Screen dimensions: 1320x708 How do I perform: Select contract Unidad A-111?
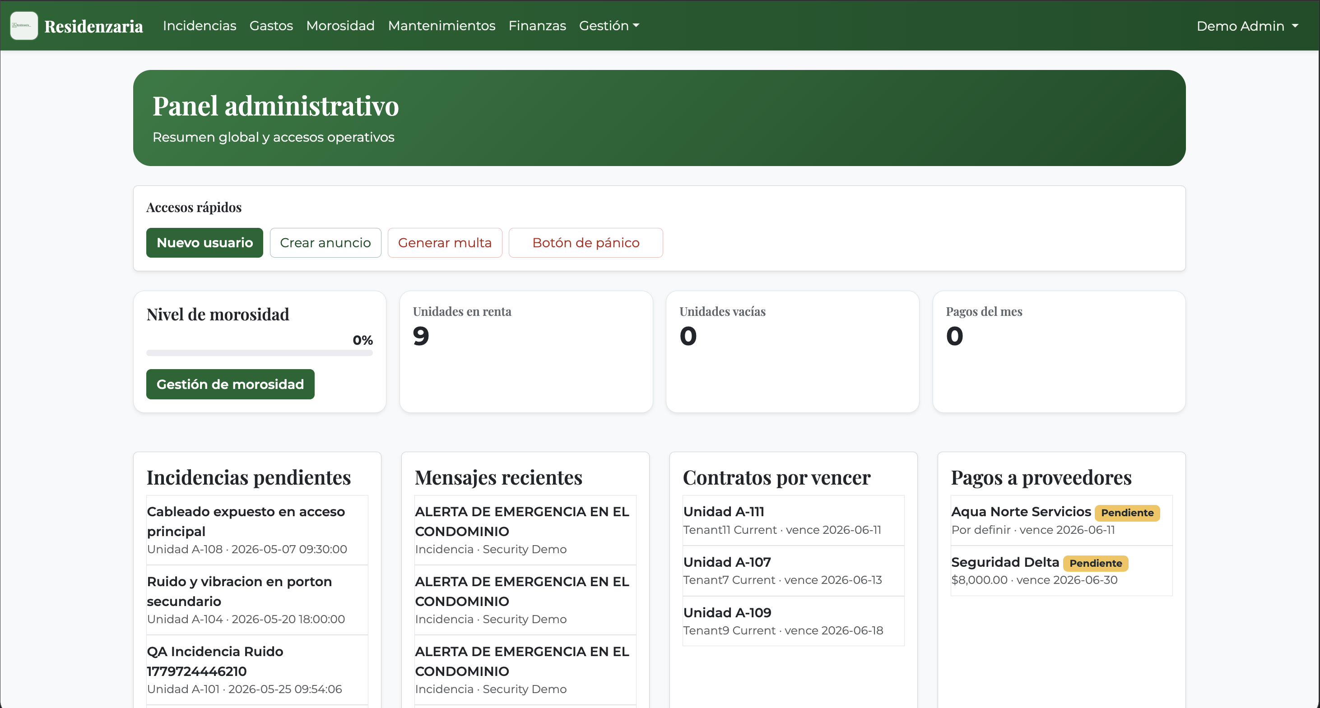click(793, 520)
